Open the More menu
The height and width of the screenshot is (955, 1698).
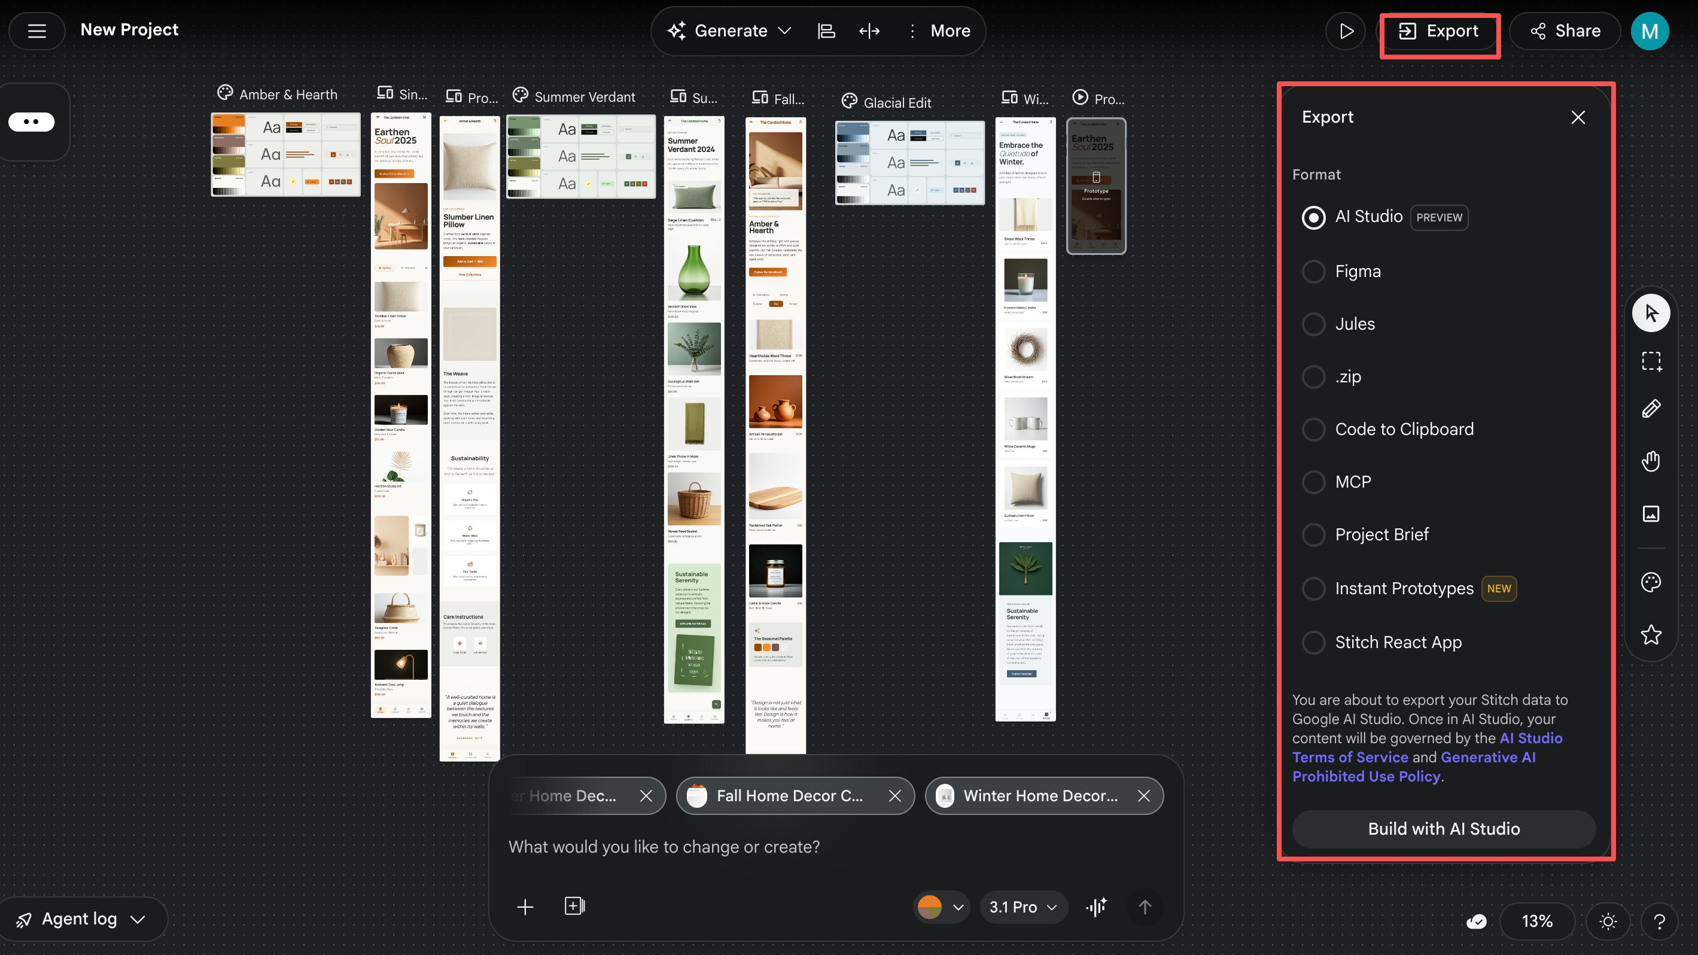940,31
